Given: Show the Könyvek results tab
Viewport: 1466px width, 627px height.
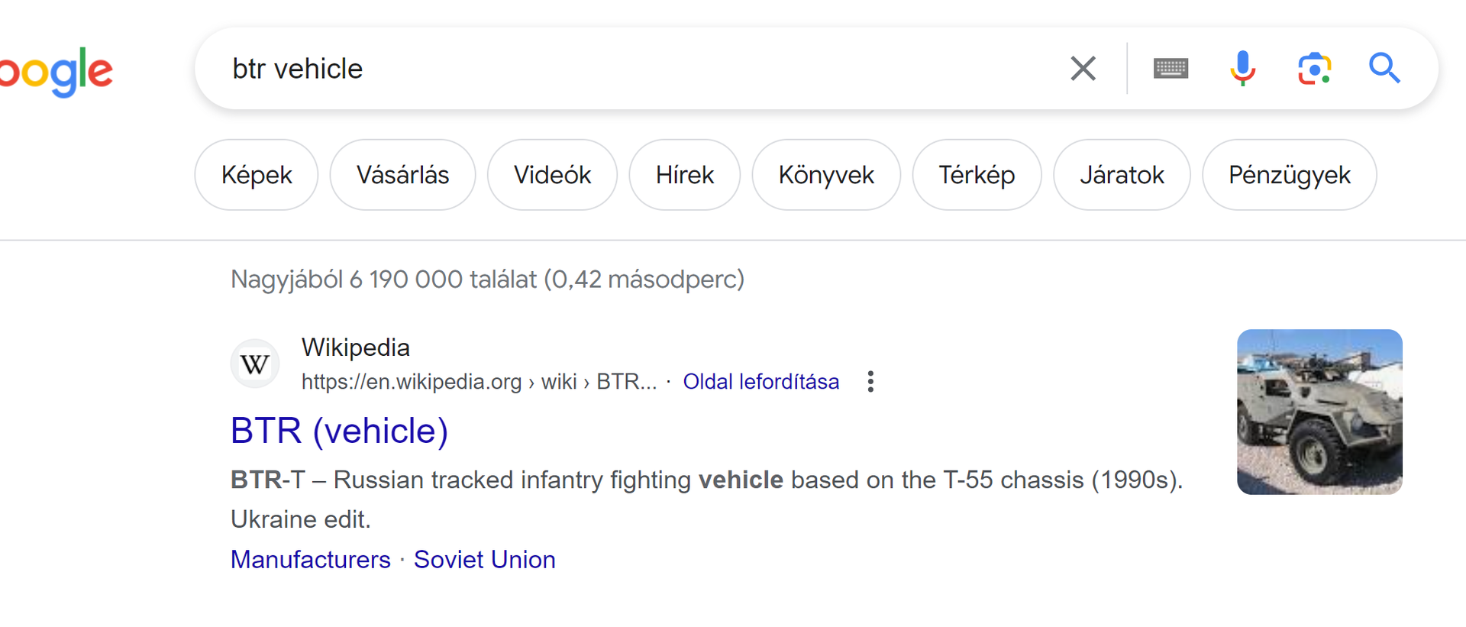Looking at the screenshot, I should [826, 175].
